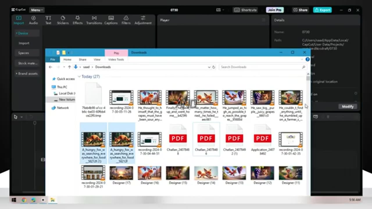Select recording-2024-07-30-01-42-35 video
This screenshot has width=372, height=209.
point(291,143)
